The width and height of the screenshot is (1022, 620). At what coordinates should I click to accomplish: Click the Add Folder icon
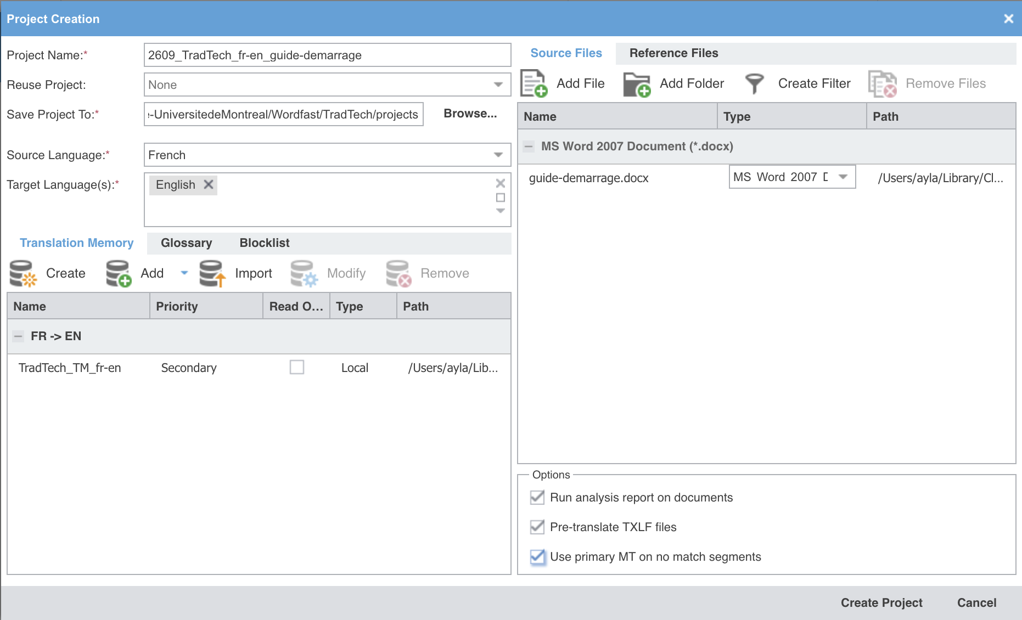(x=637, y=84)
